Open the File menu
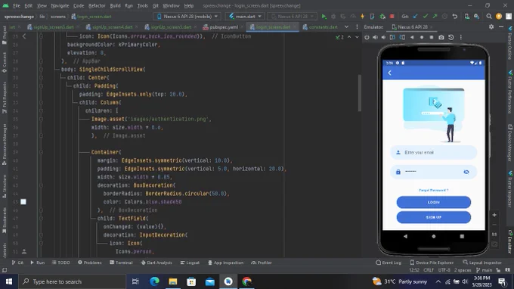Image resolution: width=514 pixels, height=289 pixels. click(x=17, y=5)
